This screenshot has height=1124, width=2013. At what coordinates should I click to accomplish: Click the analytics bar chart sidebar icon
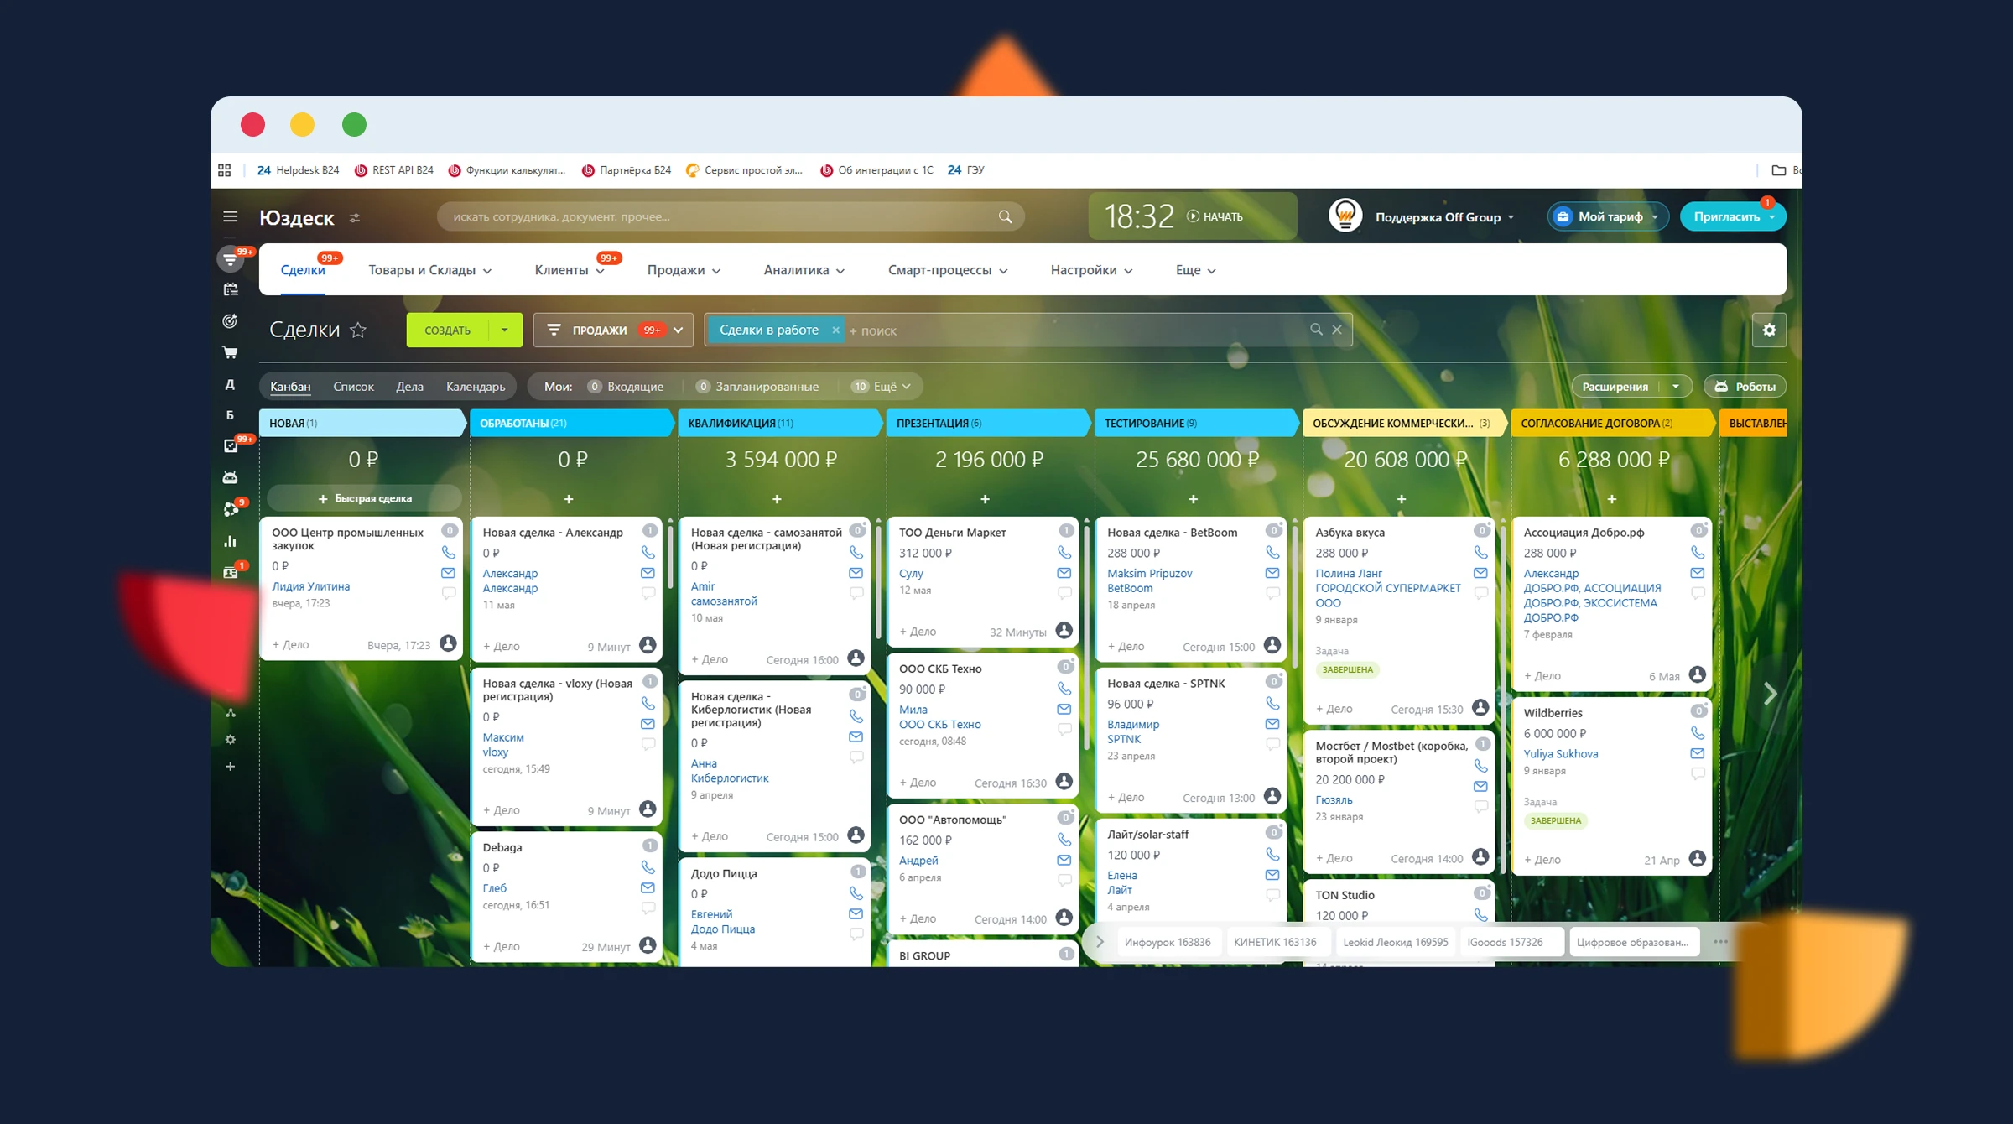pos(230,541)
